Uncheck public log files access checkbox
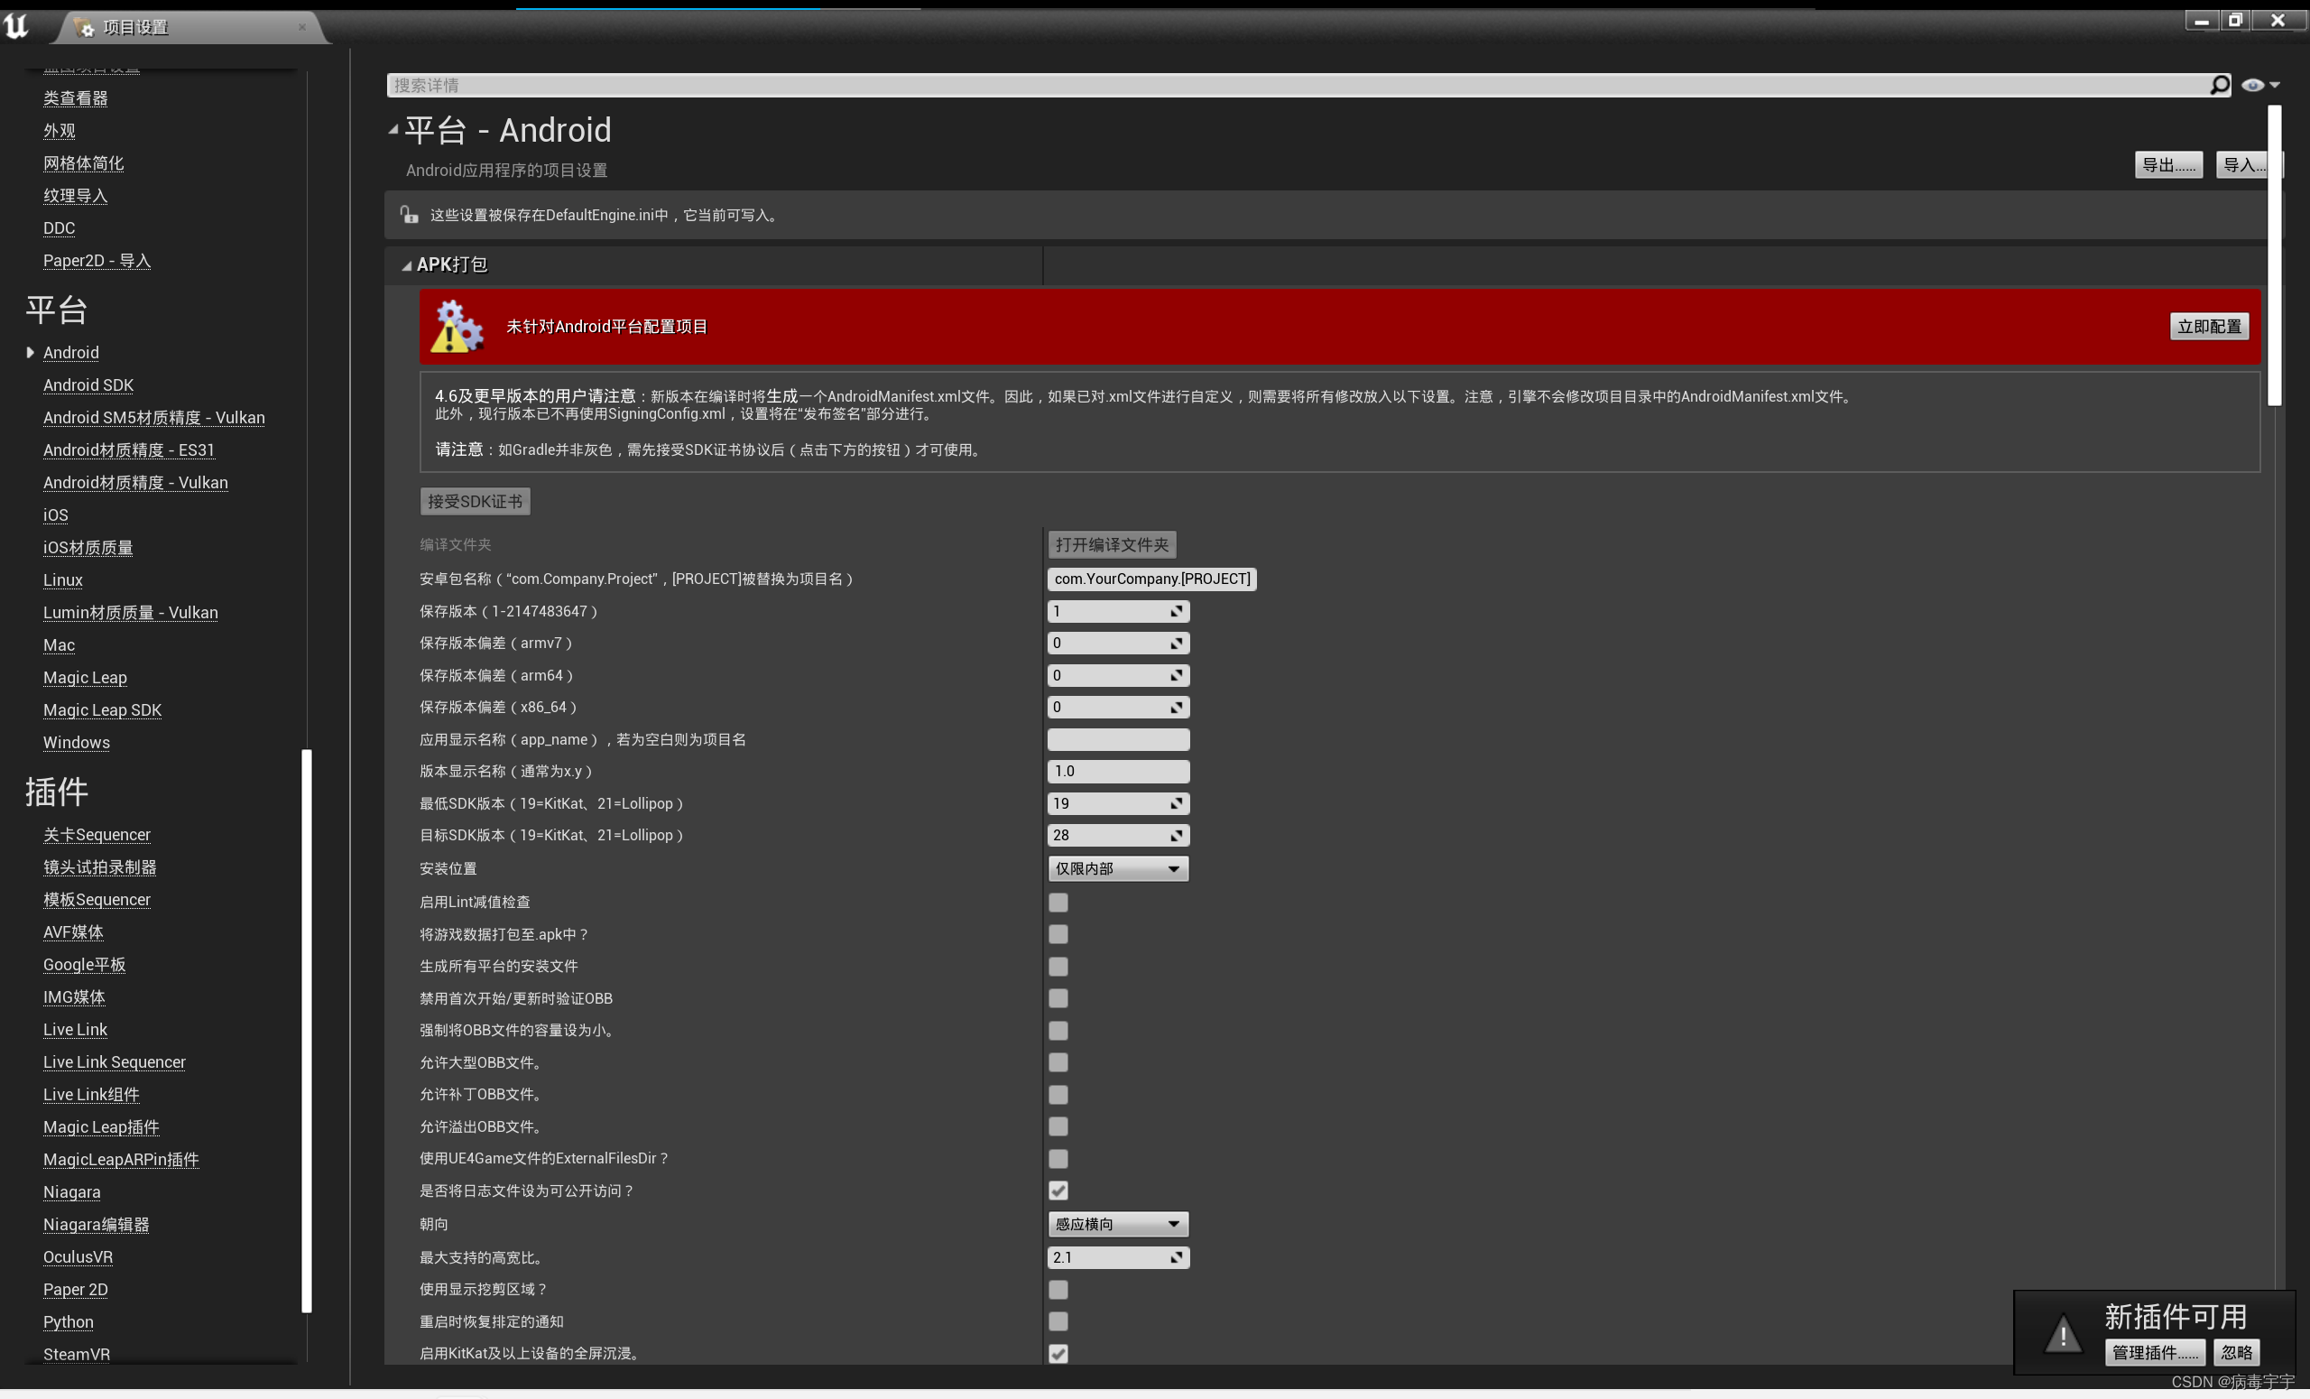 point(1058,1191)
